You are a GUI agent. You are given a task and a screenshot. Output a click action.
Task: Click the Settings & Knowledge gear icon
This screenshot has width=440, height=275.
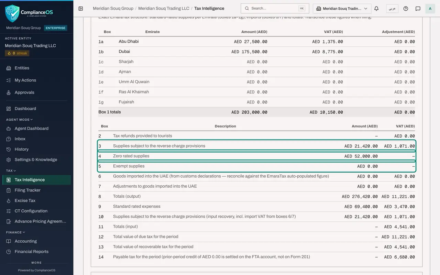pos(9,159)
